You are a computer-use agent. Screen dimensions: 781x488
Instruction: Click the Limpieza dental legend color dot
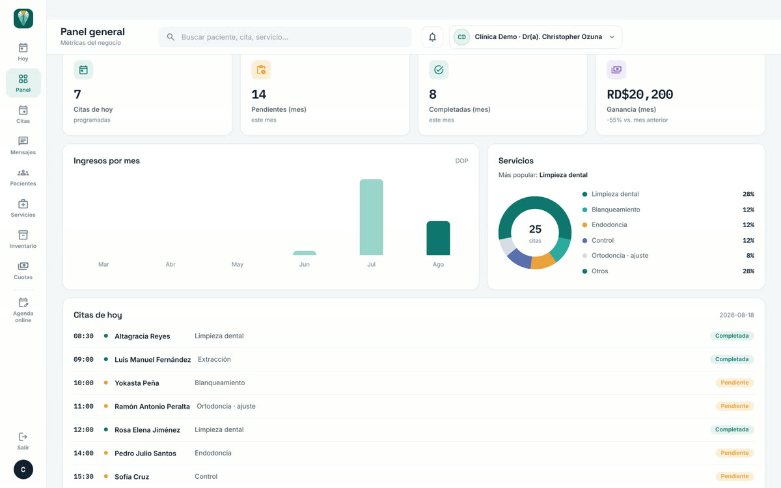click(x=584, y=194)
